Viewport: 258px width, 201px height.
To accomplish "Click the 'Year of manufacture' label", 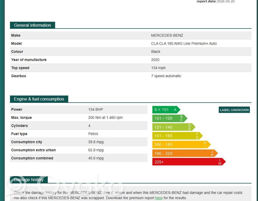I will tap(29, 60).
